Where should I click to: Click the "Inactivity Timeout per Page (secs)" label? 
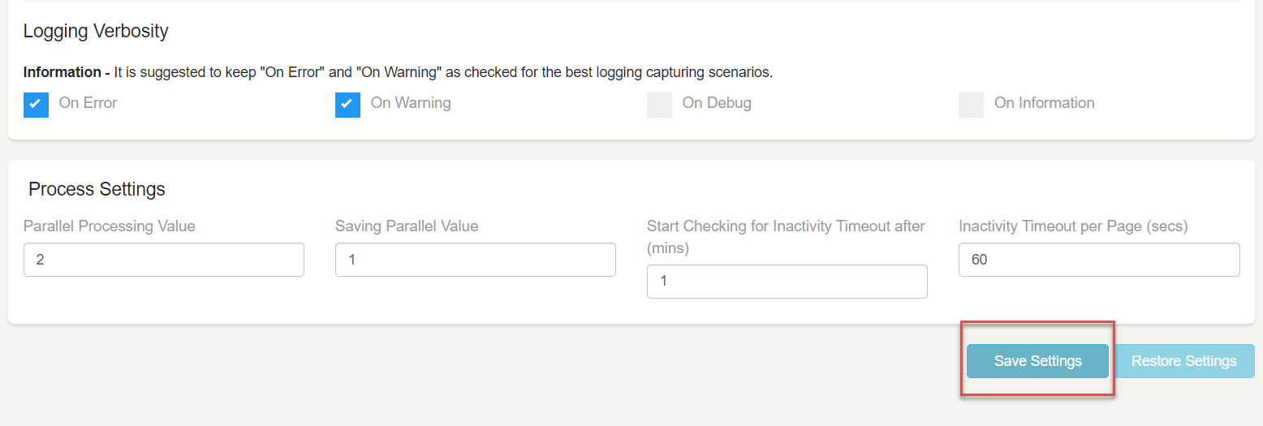click(x=1073, y=226)
